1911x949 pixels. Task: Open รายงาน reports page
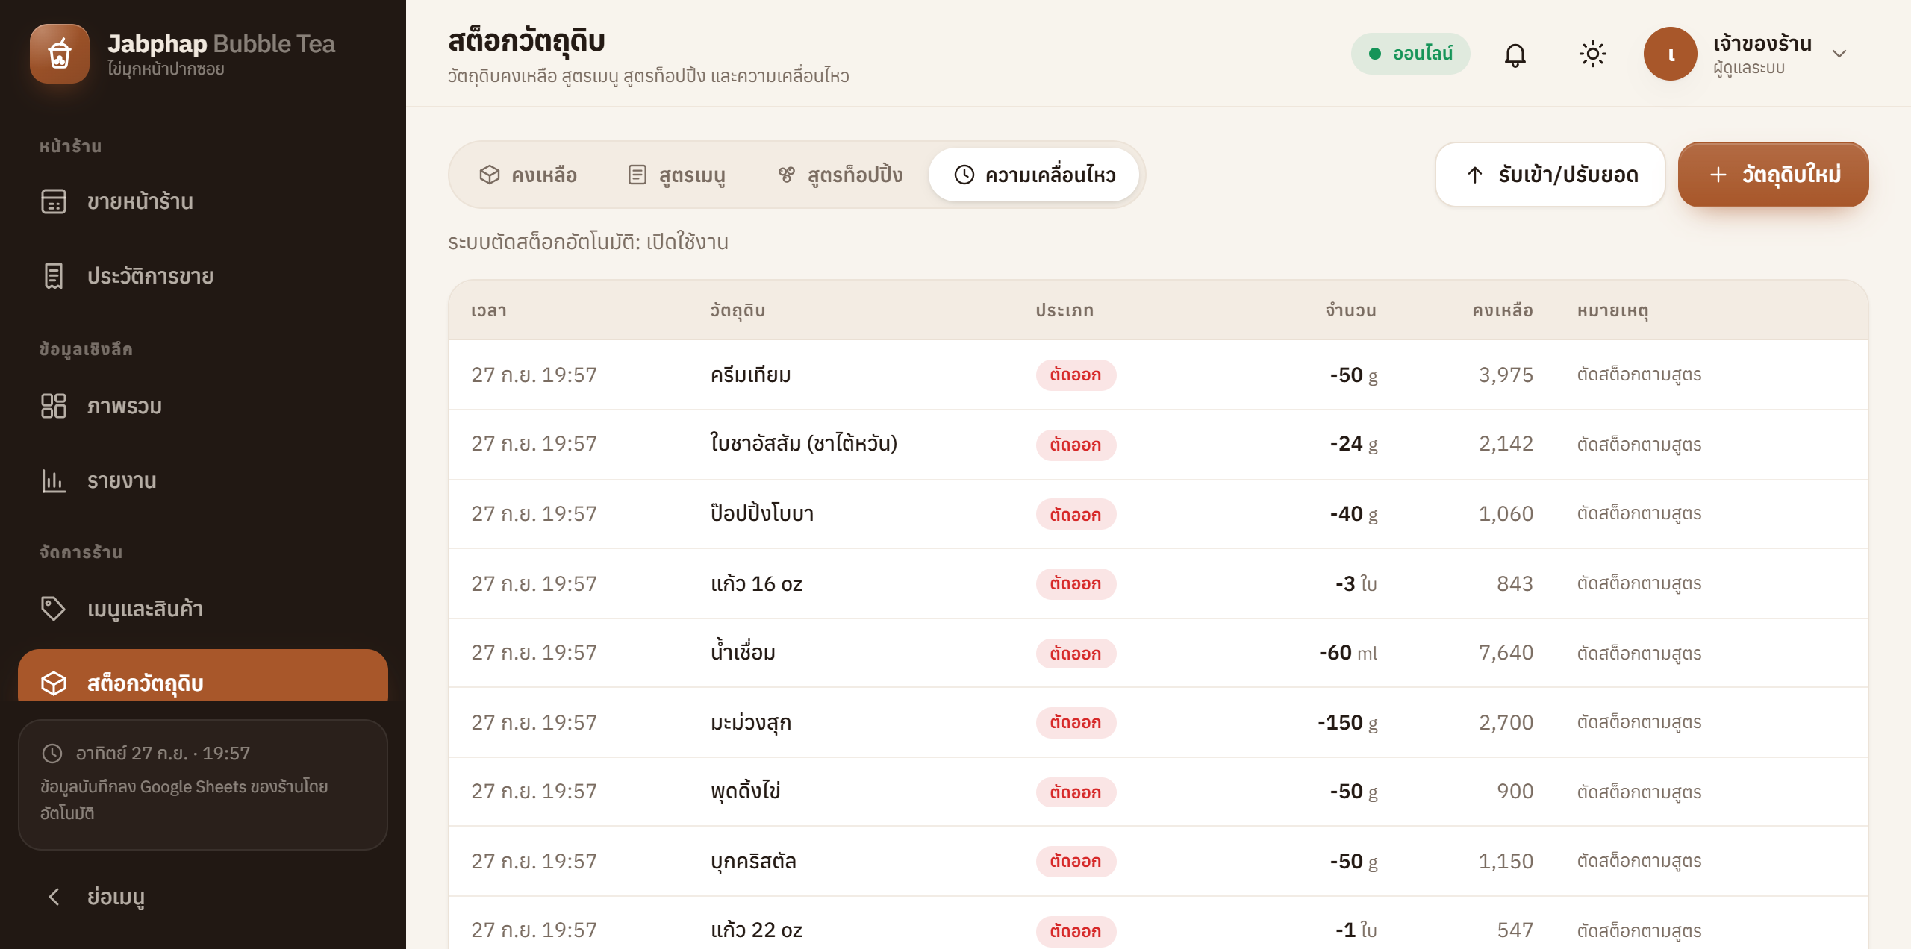[x=203, y=480]
